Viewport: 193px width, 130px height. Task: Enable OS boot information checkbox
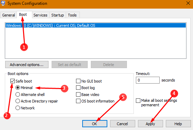[78, 101]
